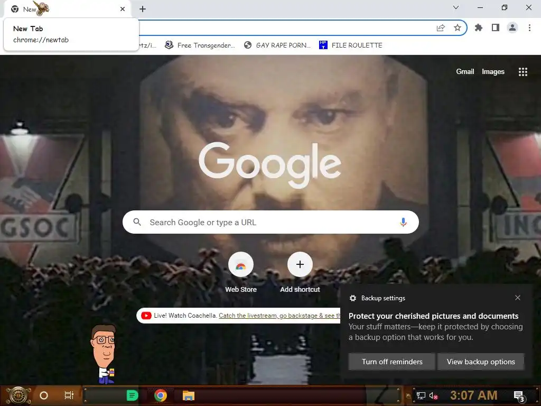
Task: Click the network tray icon
Action: 421,395
